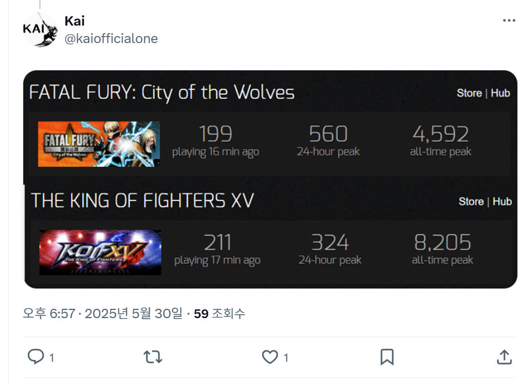Click THE KING OF FIGHTERS XV title

pyautogui.click(x=143, y=201)
